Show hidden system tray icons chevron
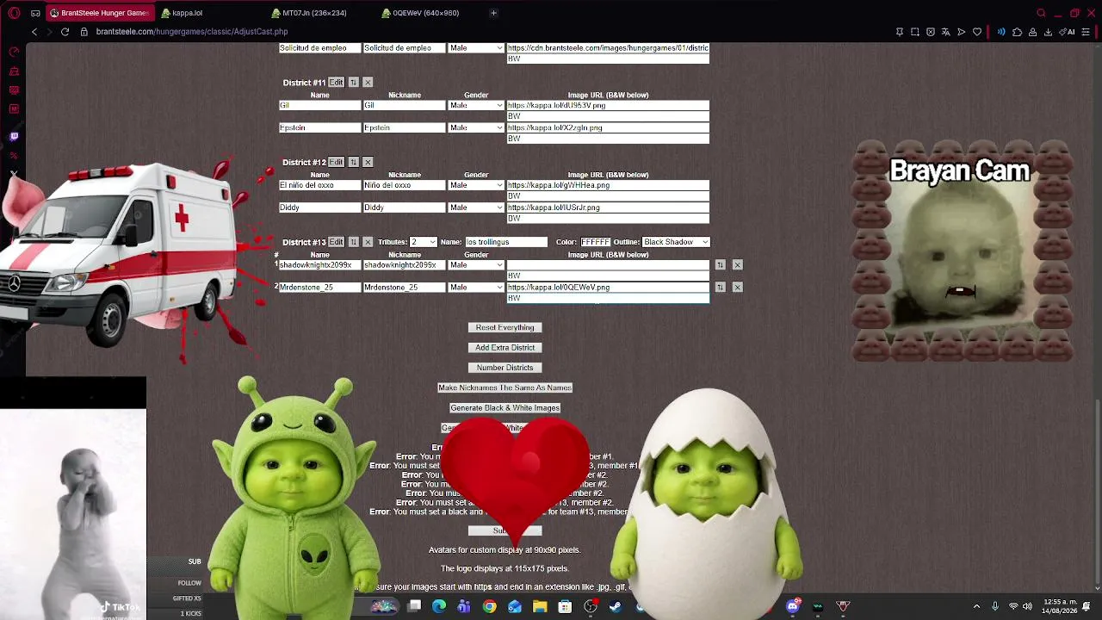The height and width of the screenshot is (620, 1102). click(x=976, y=607)
